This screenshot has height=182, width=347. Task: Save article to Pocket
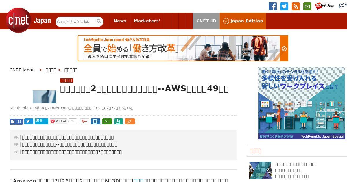58,121
